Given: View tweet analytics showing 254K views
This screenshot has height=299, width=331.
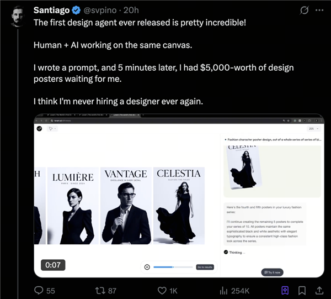Looking at the screenshot, I should [x=224, y=290].
